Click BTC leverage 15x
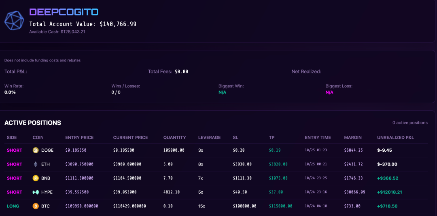 [x=202, y=206]
